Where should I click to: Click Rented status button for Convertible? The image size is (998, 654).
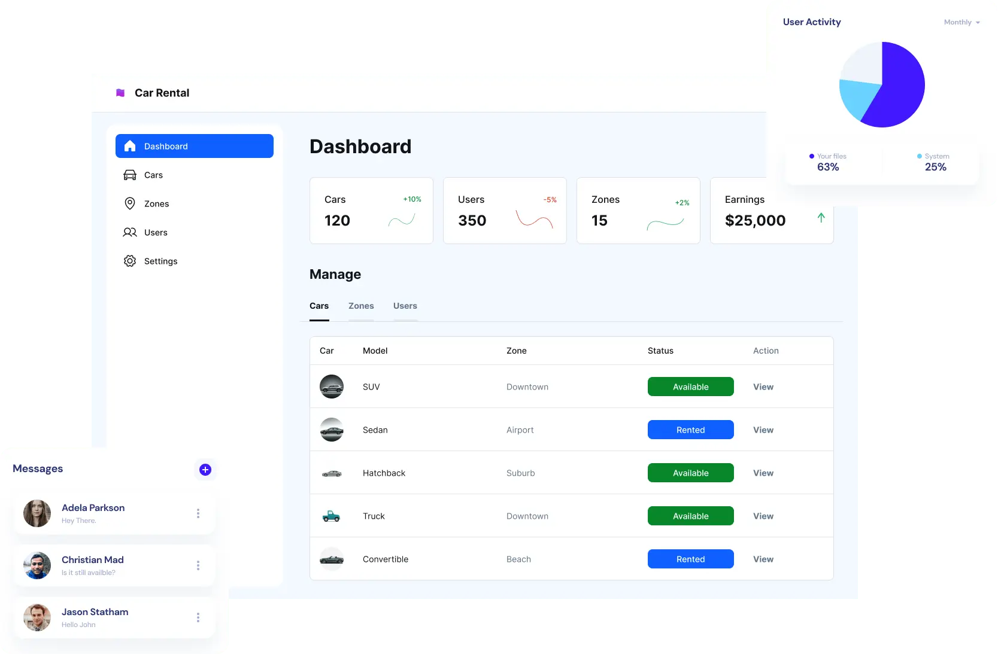point(691,559)
